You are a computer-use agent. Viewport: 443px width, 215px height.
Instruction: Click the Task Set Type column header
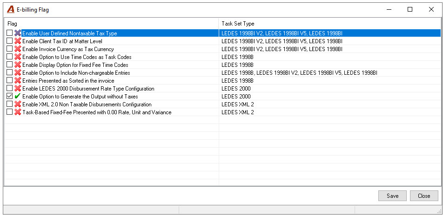[330, 24]
